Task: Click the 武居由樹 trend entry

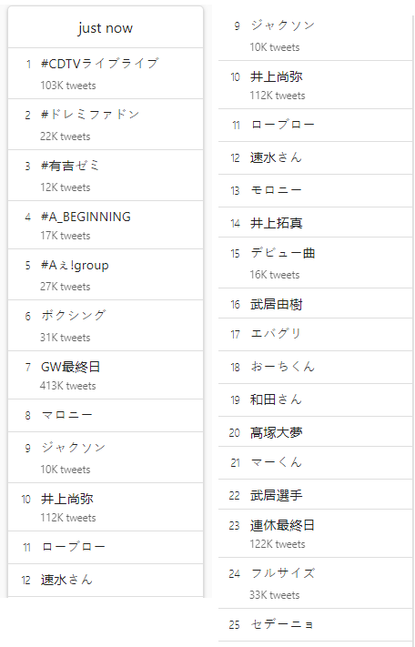Action: (315, 303)
